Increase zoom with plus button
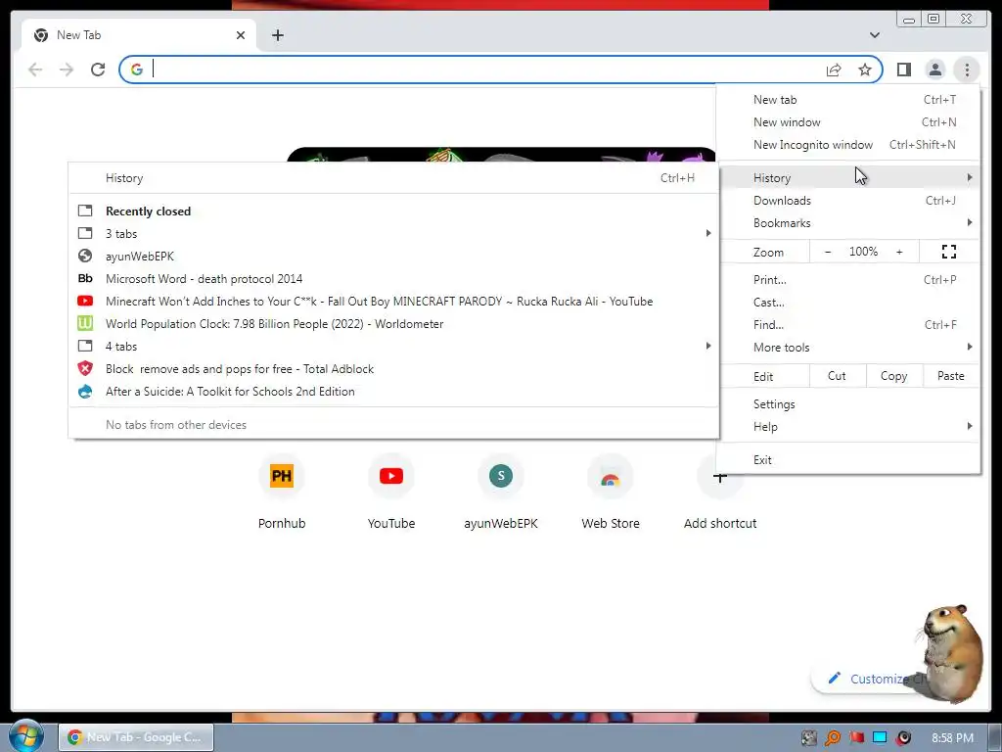Image resolution: width=1002 pixels, height=752 pixels. pyautogui.click(x=899, y=252)
